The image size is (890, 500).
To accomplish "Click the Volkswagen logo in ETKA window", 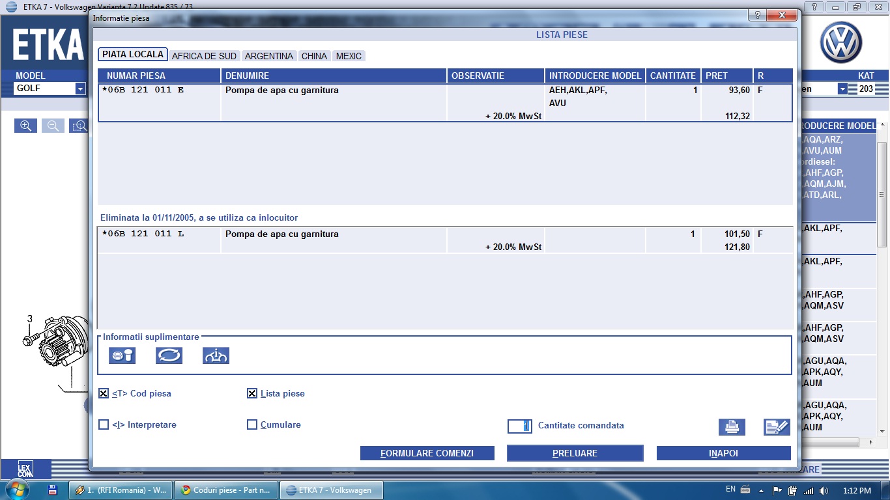I will [840, 42].
